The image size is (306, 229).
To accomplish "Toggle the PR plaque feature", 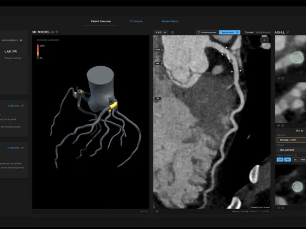I will tap(288, 159).
